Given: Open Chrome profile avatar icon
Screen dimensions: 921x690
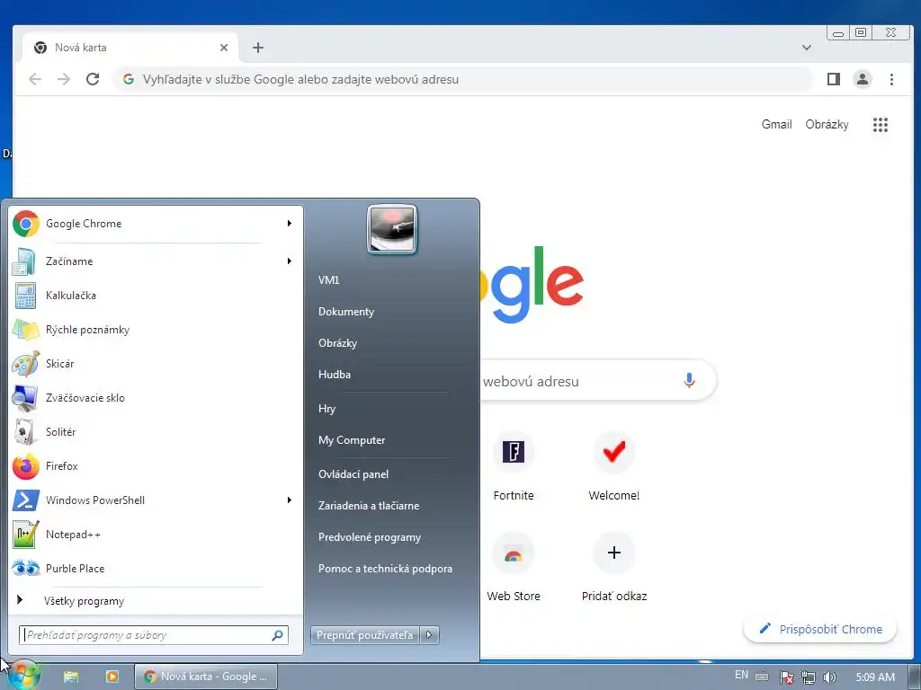Looking at the screenshot, I should 863,79.
